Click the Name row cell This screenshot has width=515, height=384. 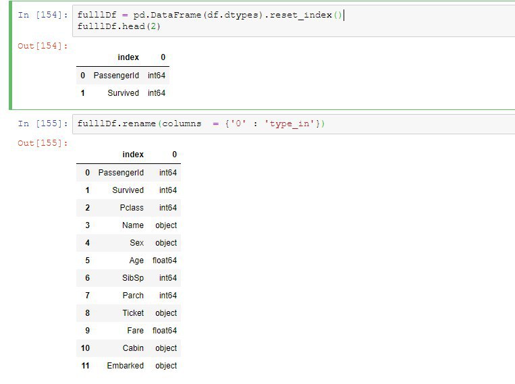coord(133,225)
